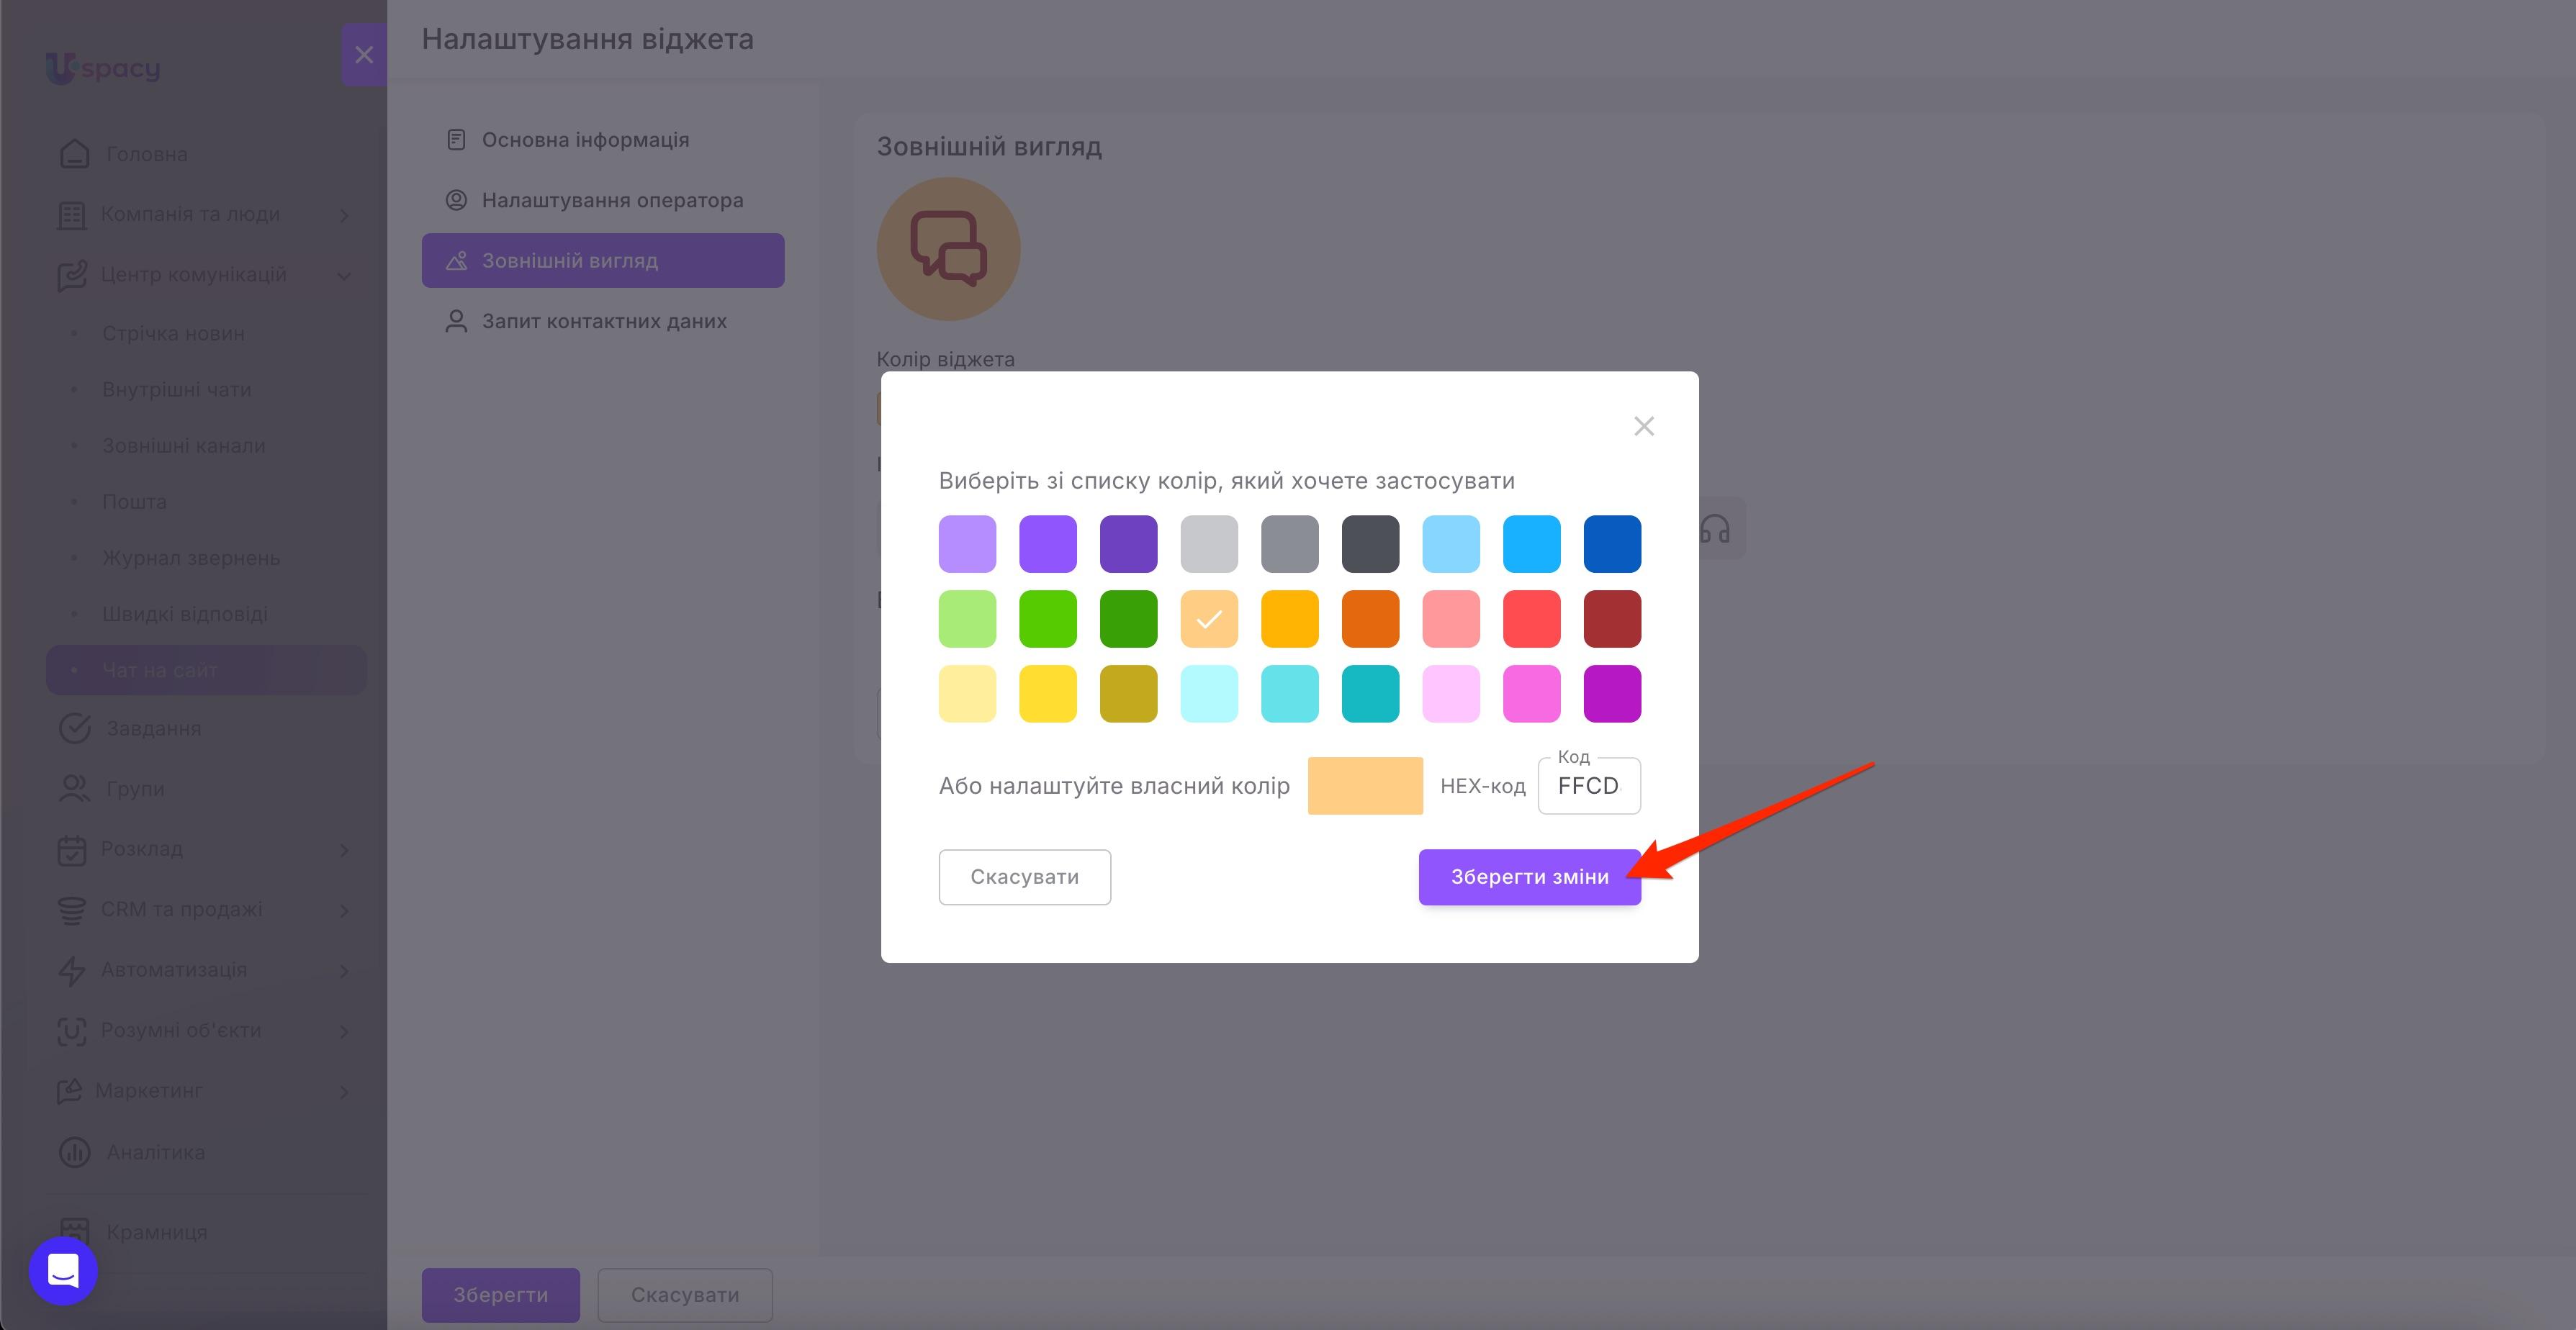Click the bottom Скасувати button
Image resolution: width=2576 pixels, height=1330 pixels.
pyautogui.click(x=685, y=1295)
